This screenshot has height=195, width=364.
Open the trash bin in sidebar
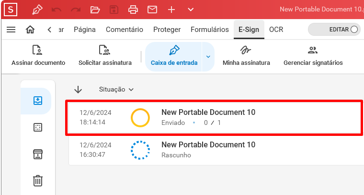[38, 181]
